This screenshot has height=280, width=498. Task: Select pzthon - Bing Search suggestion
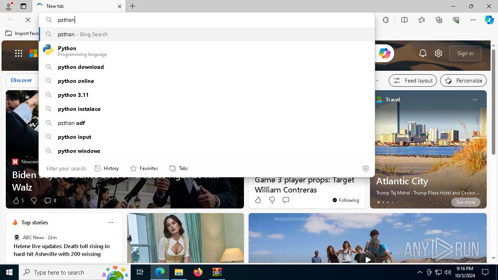click(207, 34)
